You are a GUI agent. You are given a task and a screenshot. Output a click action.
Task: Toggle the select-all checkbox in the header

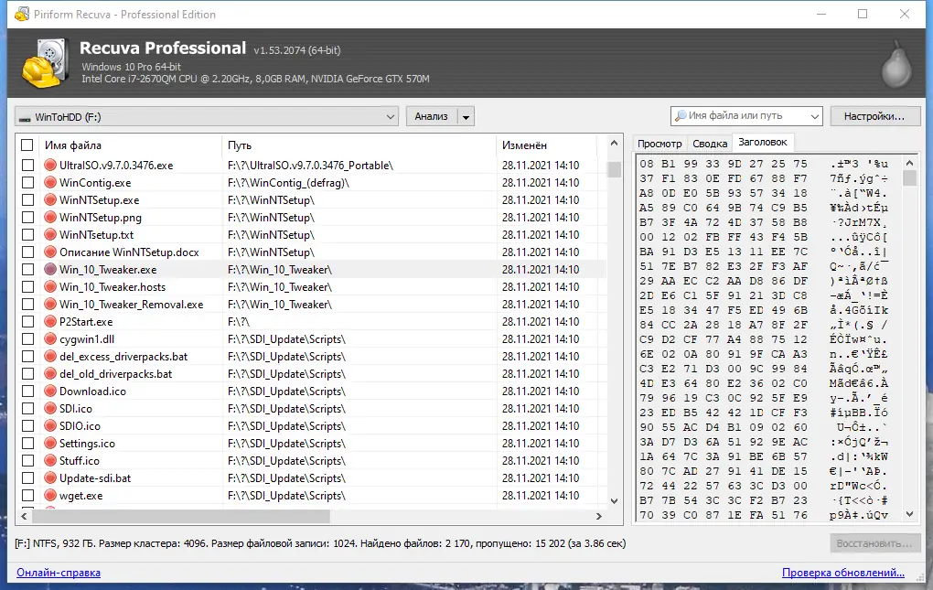pos(27,145)
